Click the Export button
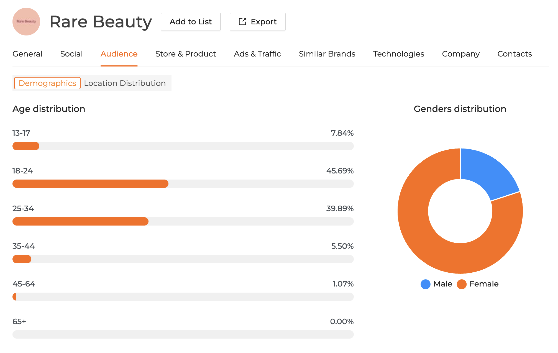Screen dimensions: 558x353 [257, 22]
